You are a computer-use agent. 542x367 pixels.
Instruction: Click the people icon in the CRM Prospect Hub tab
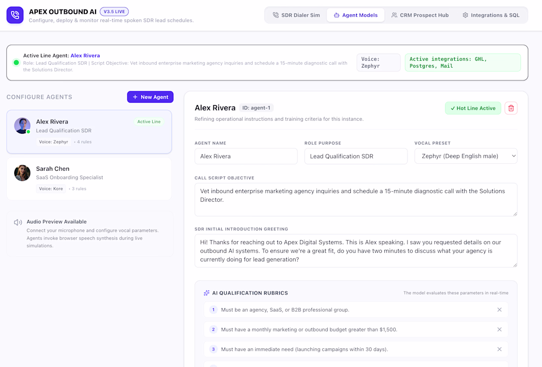394,15
